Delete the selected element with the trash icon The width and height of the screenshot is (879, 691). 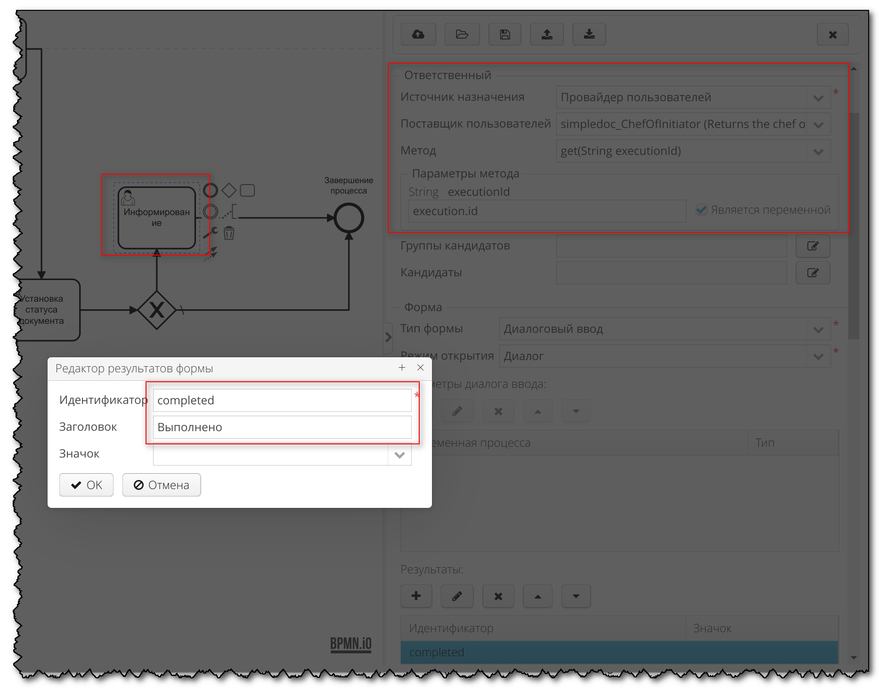[229, 232]
